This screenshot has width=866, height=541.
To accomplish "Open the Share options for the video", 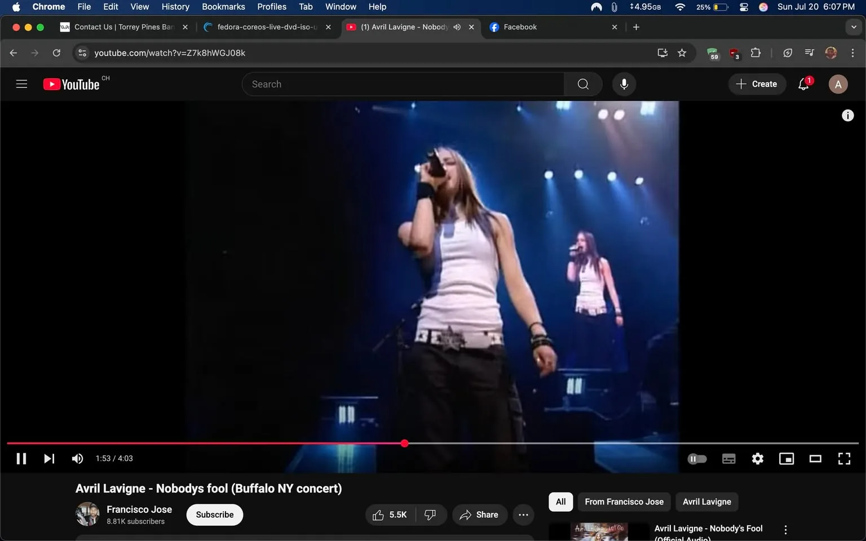I will coord(479,515).
